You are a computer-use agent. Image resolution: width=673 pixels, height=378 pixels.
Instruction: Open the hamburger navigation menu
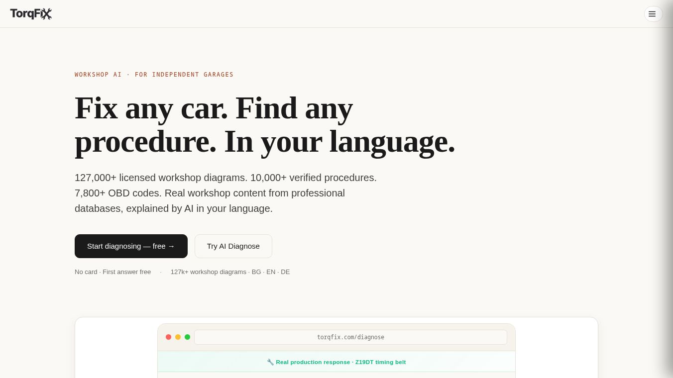[653, 14]
